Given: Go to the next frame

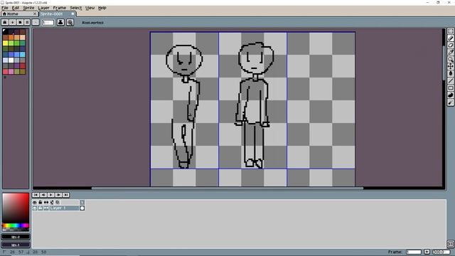Looking at the screenshot, I should [x=58, y=195].
